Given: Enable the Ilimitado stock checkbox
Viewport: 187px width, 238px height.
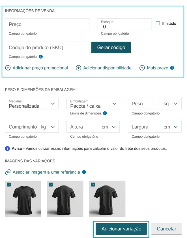Looking at the screenshot, I should point(158,23).
